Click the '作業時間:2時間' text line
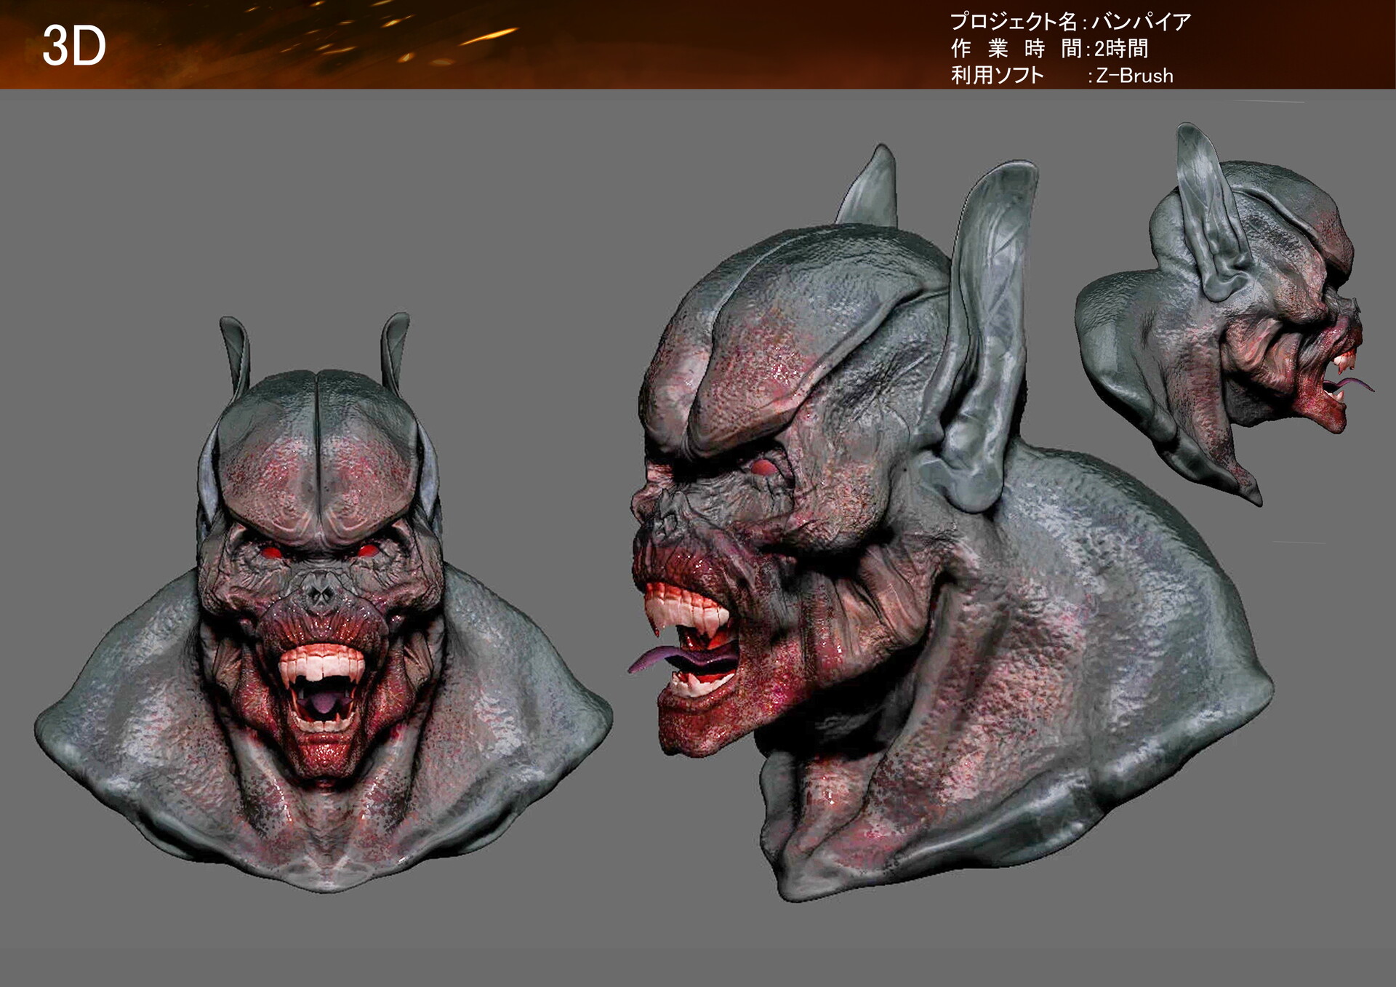Image resolution: width=1396 pixels, height=987 pixels. pyautogui.click(x=1050, y=49)
